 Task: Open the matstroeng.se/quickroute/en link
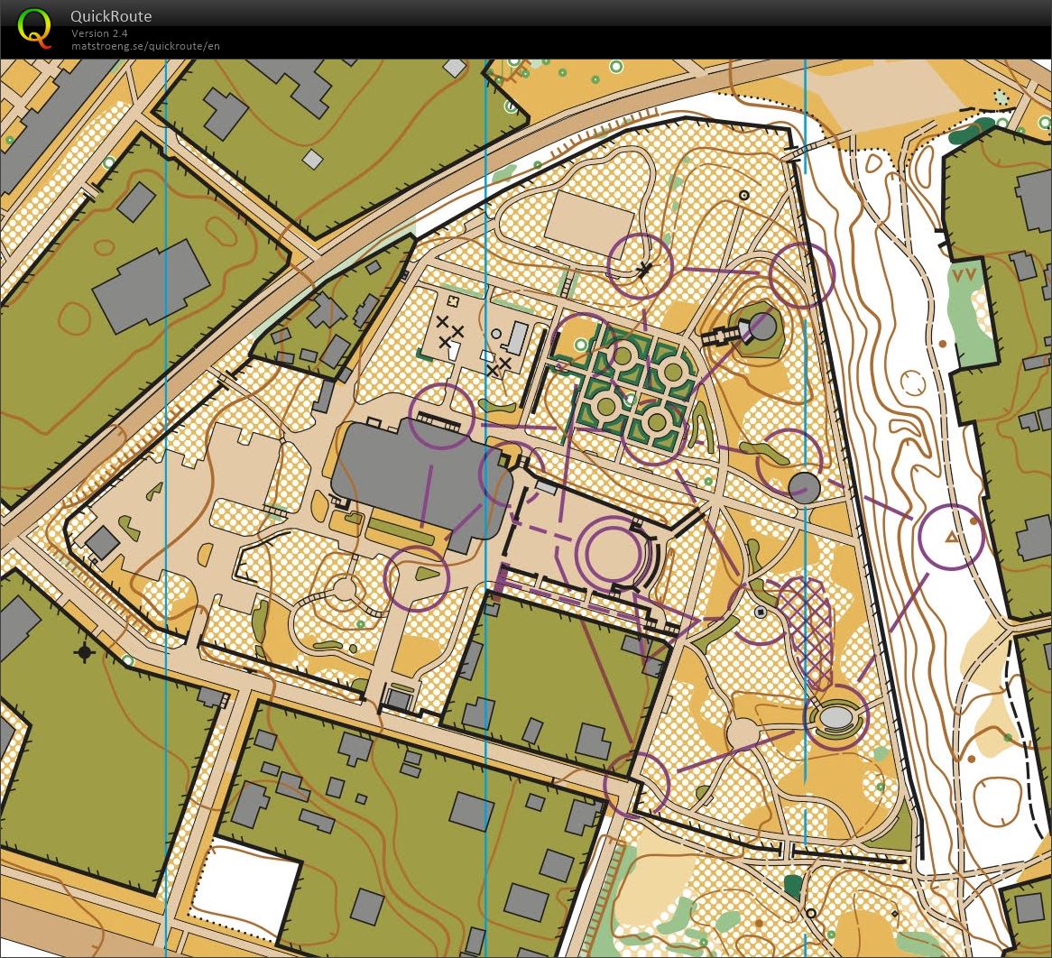point(146,46)
